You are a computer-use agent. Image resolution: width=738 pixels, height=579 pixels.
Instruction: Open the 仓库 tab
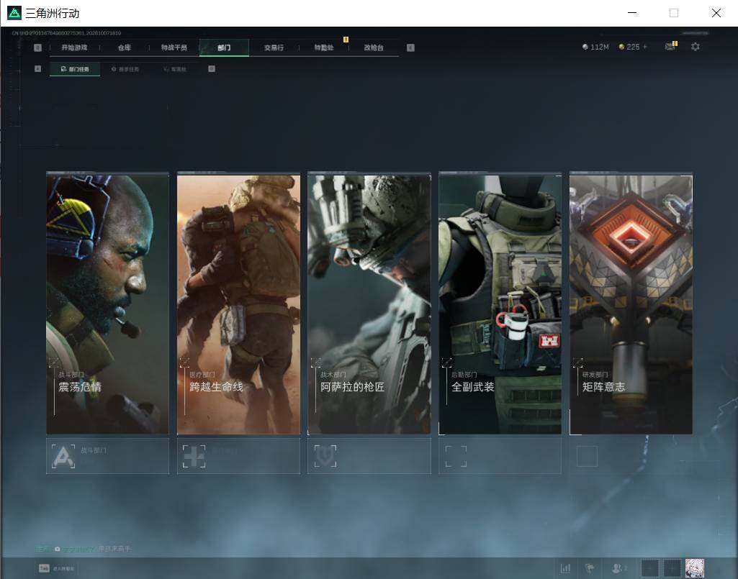(125, 47)
